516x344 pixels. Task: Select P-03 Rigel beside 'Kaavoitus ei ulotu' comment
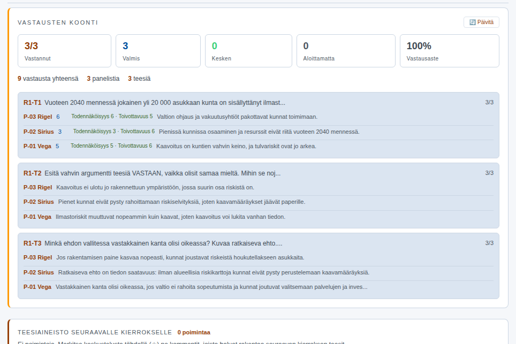(x=37, y=187)
